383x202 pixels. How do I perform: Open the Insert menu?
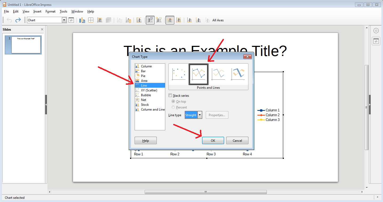pos(37,11)
